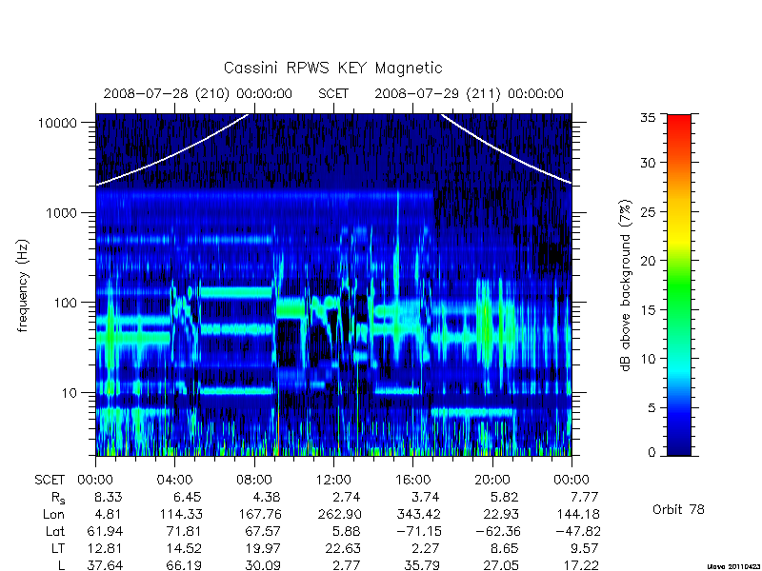Click the Lon value "22.93"
This screenshot has height=571, width=762.
pyautogui.click(x=500, y=514)
